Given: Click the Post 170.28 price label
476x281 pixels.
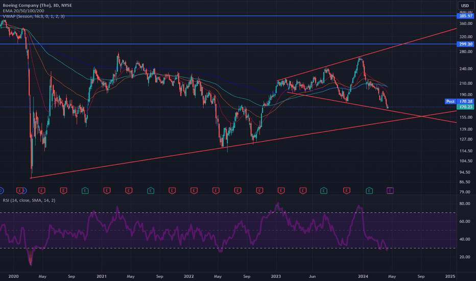Looking at the screenshot, I should 459,101.
